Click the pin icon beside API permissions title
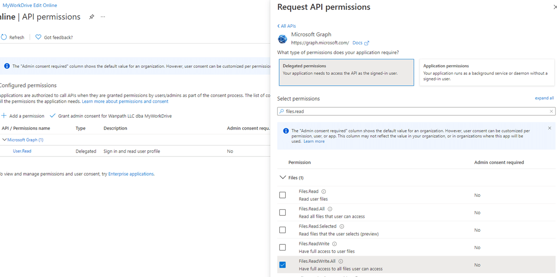 pyautogui.click(x=92, y=17)
